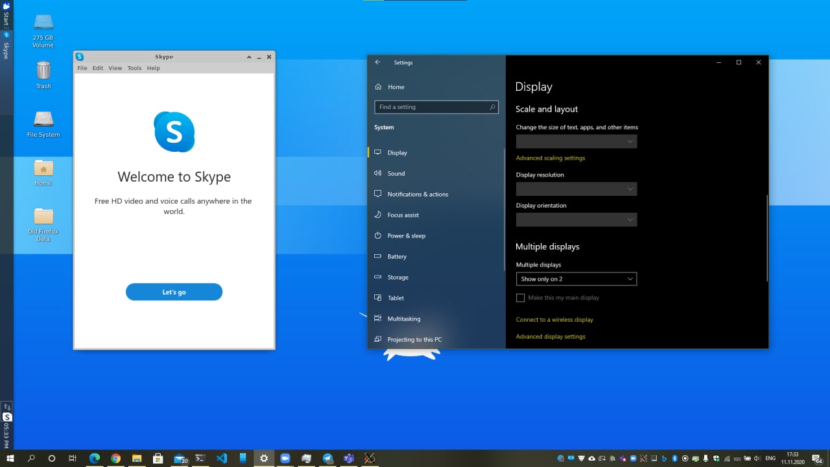This screenshot has width=830, height=467.
Task: Click the taskbar search icon
Action: [x=31, y=459]
